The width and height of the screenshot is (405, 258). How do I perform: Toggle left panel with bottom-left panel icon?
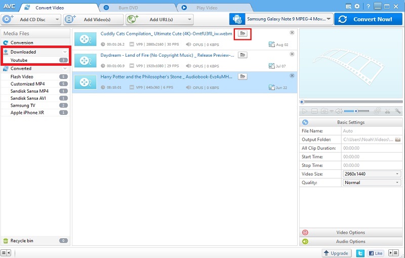click(x=6, y=253)
